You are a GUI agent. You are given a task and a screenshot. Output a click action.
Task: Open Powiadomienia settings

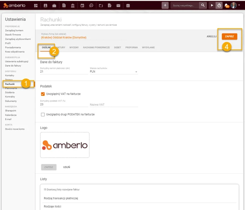[x=13, y=47]
